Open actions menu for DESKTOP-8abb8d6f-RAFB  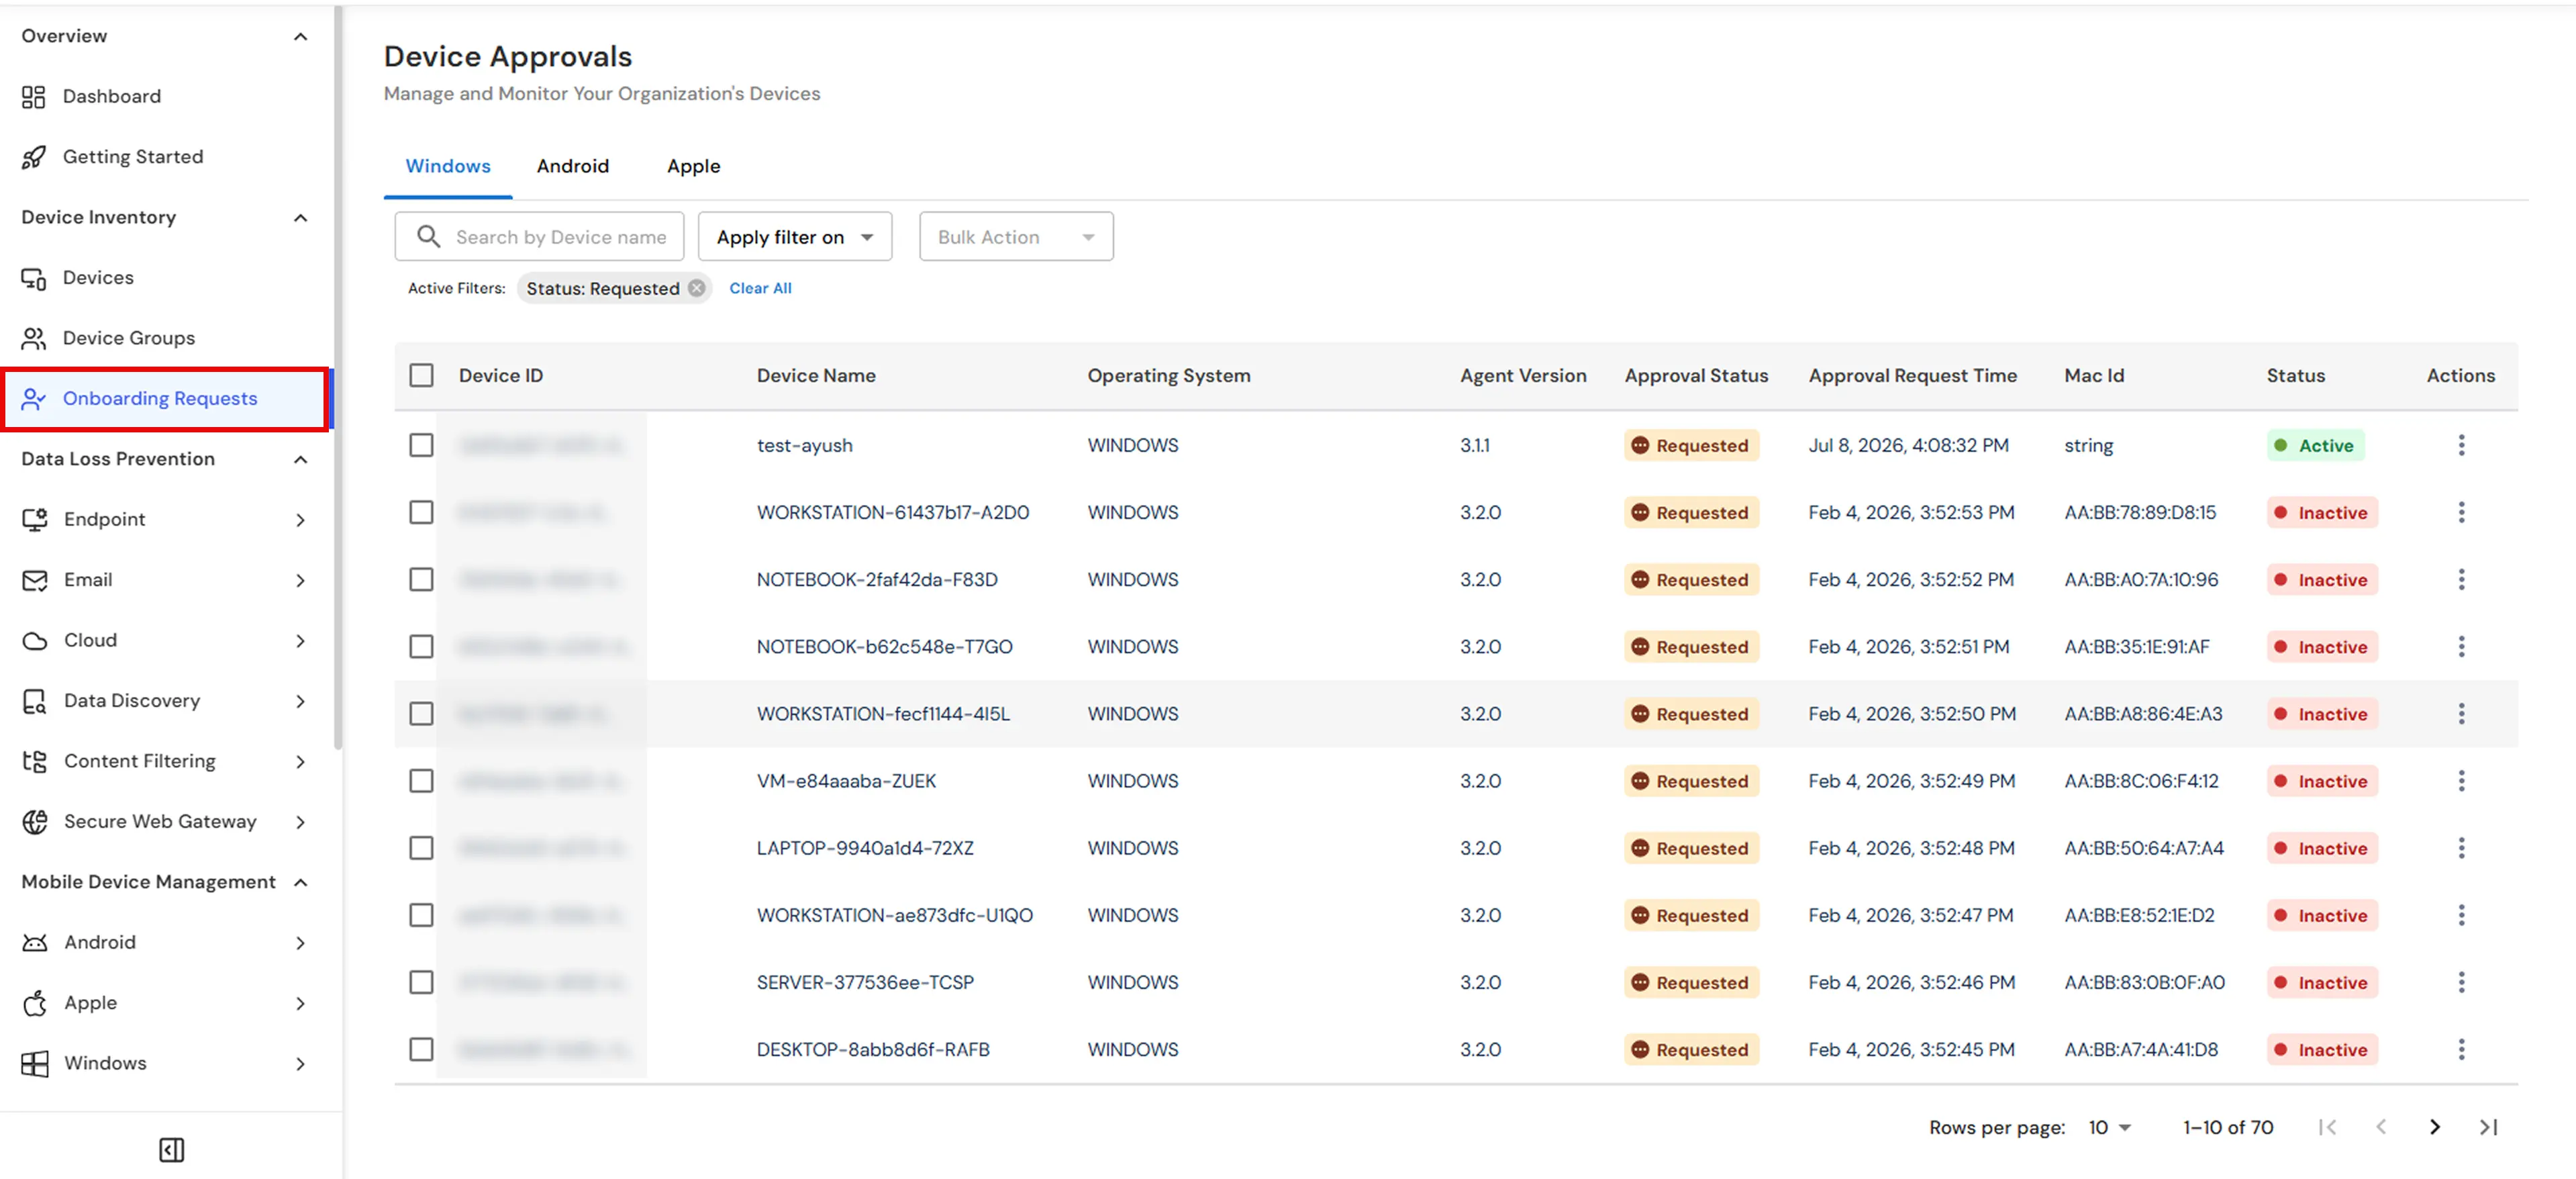pyautogui.click(x=2461, y=1049)
